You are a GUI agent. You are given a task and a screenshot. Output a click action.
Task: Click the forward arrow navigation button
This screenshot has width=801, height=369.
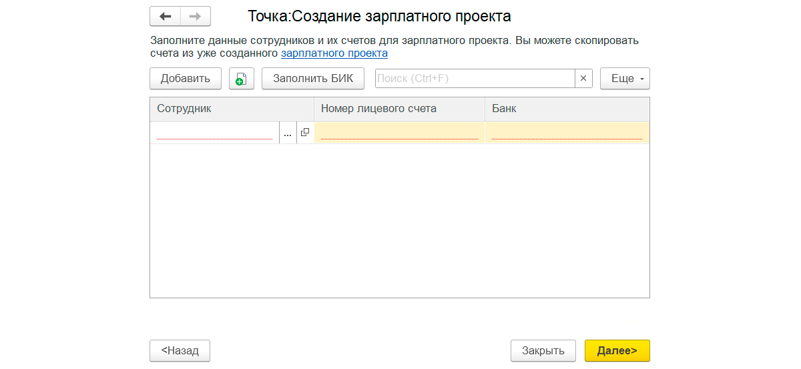click(195, 16)
